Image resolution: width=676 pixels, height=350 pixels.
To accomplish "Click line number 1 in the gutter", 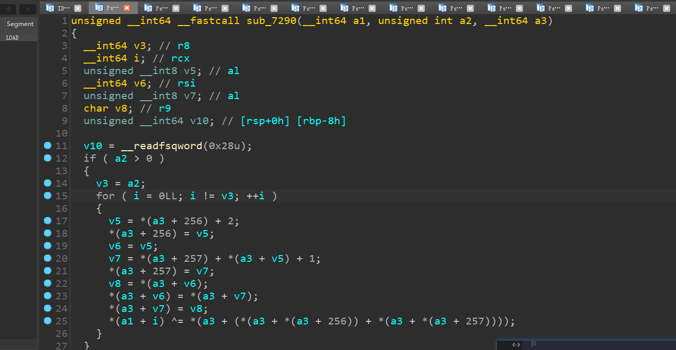I will pos(64,21).
